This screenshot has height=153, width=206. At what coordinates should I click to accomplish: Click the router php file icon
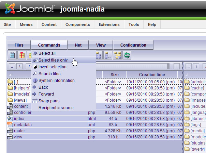(x=10, y=131)
